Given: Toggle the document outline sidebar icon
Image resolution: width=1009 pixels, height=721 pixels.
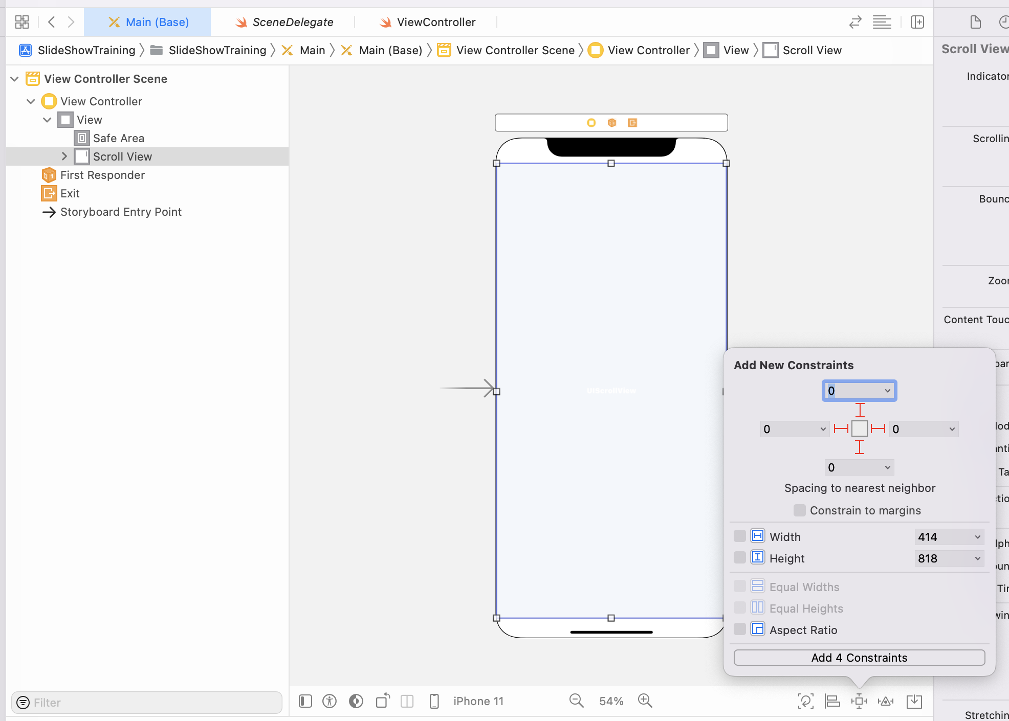Looking at the screenshot, I should [x=305, y=701].
